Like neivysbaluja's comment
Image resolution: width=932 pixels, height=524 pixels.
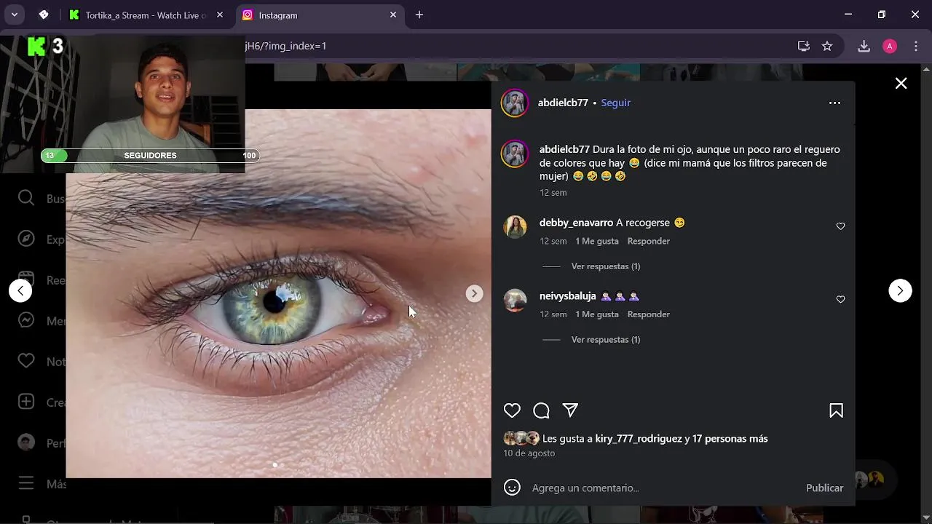point(840,299)
